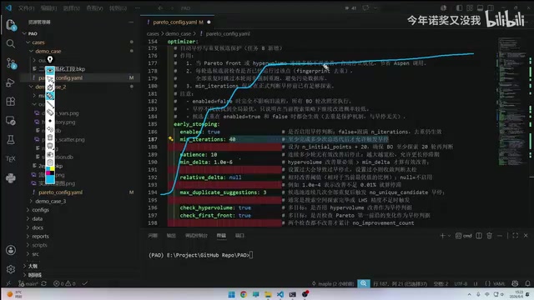This screenshot has width=534, height=300.
Task: Click the line 187 cursor position indicator
Action: tap(400, 283)
